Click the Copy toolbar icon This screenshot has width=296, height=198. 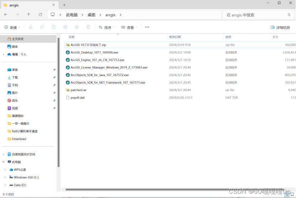[x=42, y=27]
